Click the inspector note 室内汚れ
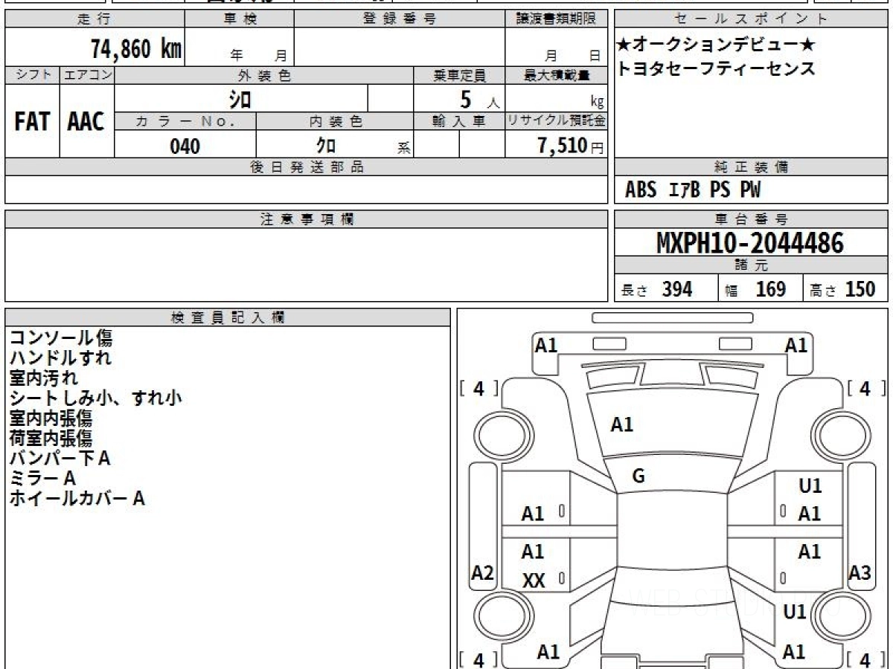This screenshot has height=669, width=893. 44,378
